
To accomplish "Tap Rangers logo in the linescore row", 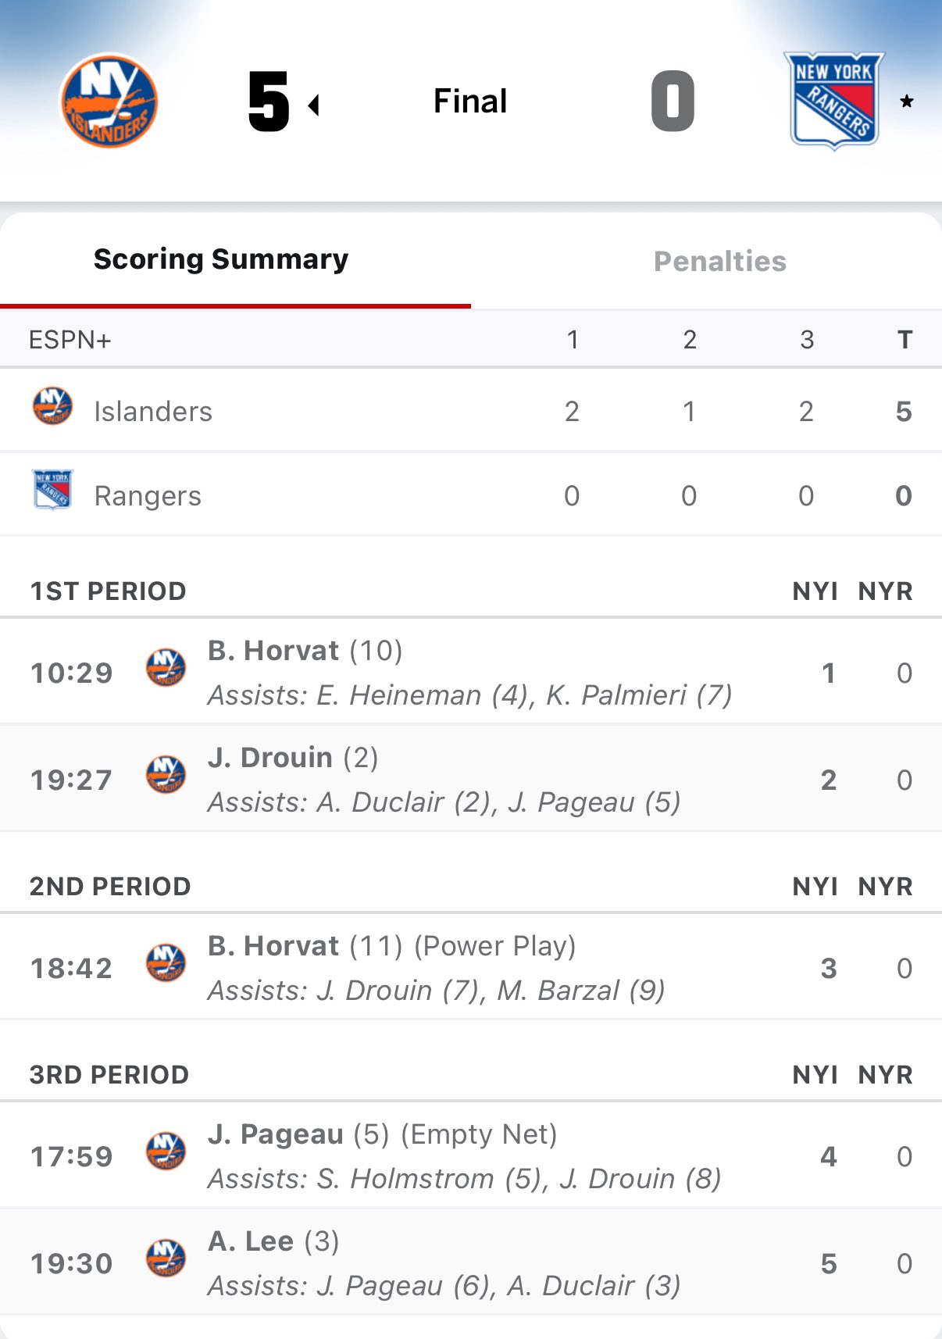I will click(52, 490).
